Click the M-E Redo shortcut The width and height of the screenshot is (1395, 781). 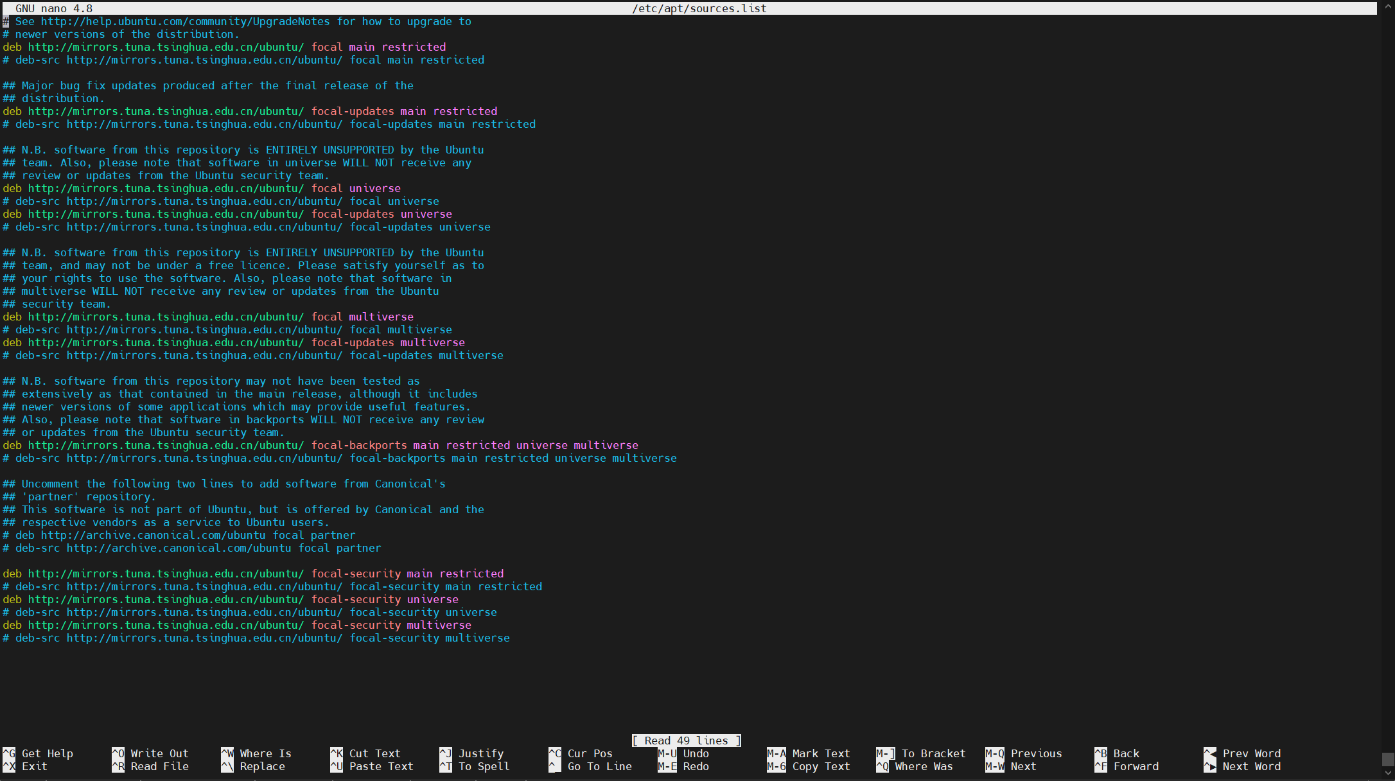[685, 766]
